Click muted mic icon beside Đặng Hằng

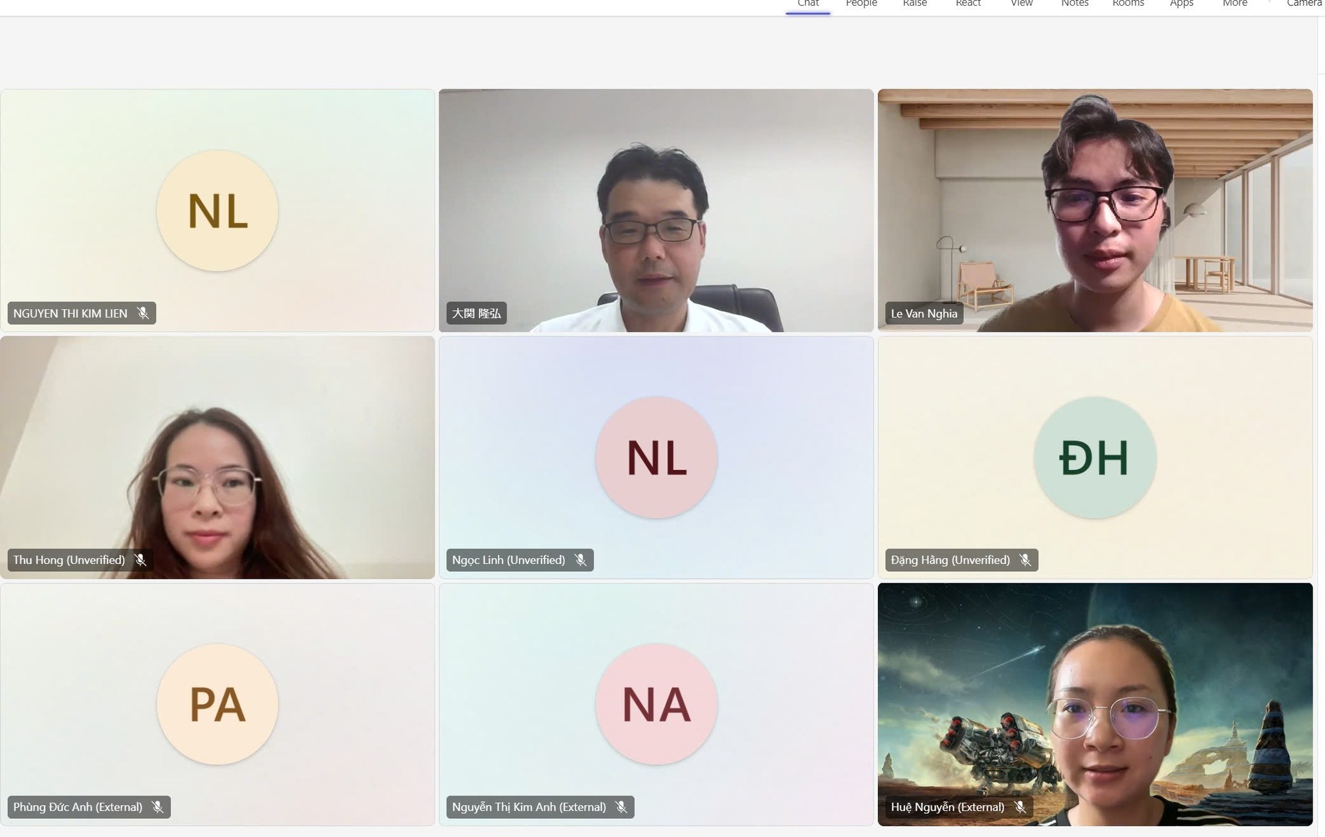pos(1025,560)
